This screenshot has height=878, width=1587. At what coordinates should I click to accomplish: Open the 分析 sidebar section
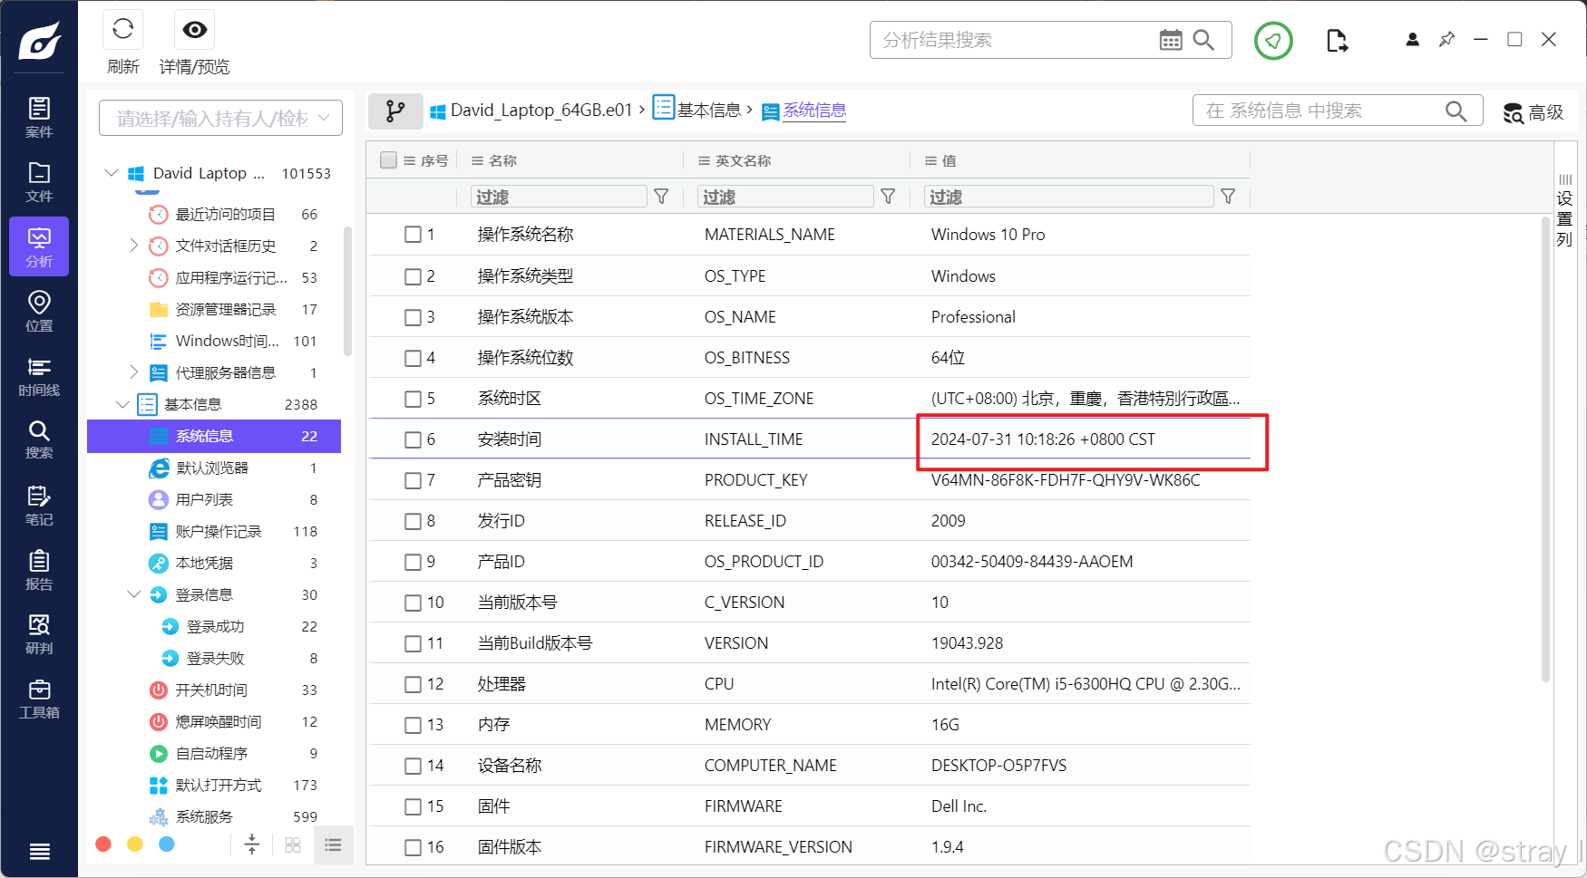tap(39, 246)
